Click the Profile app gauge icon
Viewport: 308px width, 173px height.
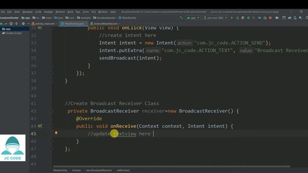point(259,18)
